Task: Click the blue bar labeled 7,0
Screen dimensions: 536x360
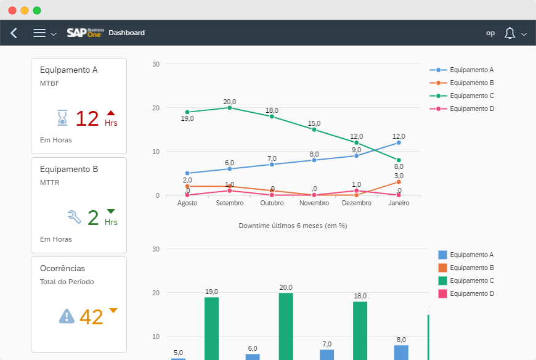Action: coord(327,355)
